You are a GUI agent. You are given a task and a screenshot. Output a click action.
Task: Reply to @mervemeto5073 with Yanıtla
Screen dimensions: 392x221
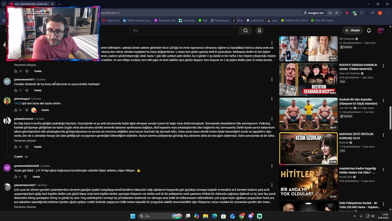pos(38,91)
